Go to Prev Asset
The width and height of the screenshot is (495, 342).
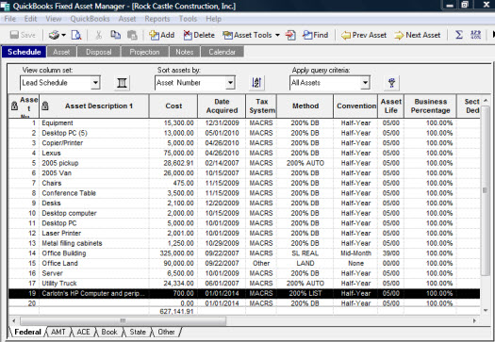[x=364, y=35]
